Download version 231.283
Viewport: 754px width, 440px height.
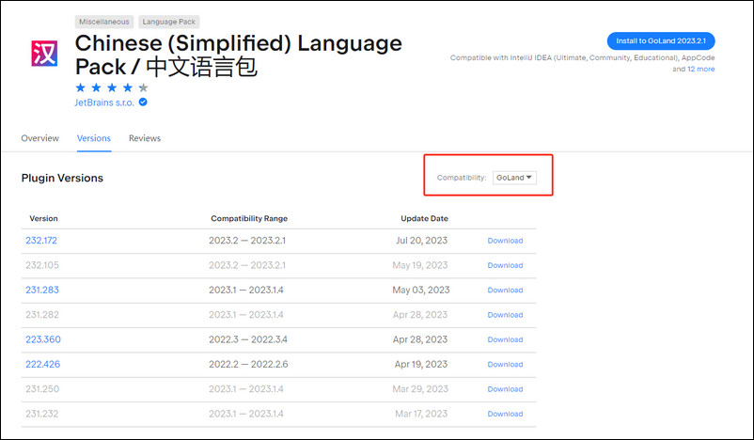(505, 290)
